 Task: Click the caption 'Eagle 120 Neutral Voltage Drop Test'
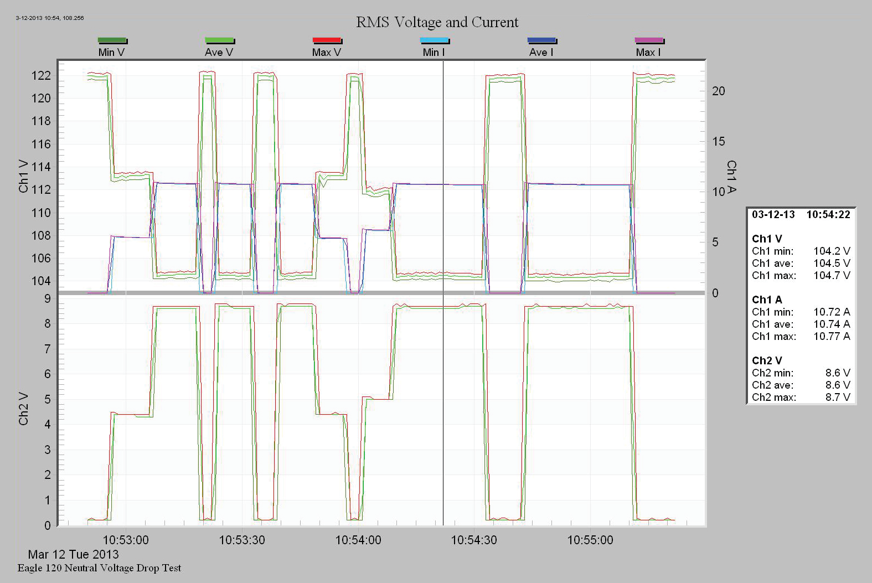[x=99, y=568]
